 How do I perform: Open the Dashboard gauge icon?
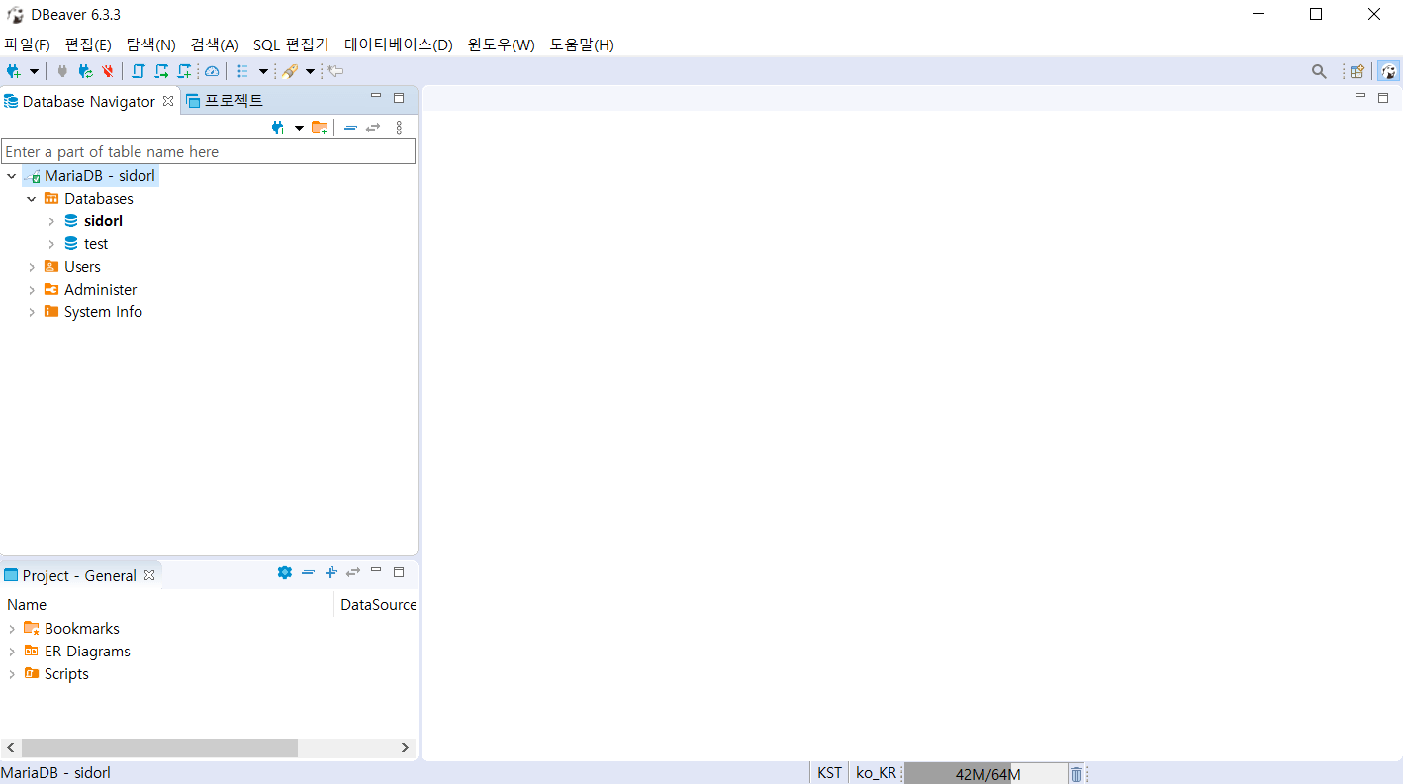tap(212, 71)
